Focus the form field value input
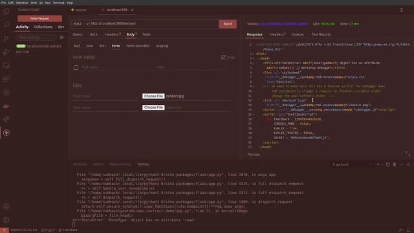The width and height of the screenshot is (414, 233). tap(191, 67)
